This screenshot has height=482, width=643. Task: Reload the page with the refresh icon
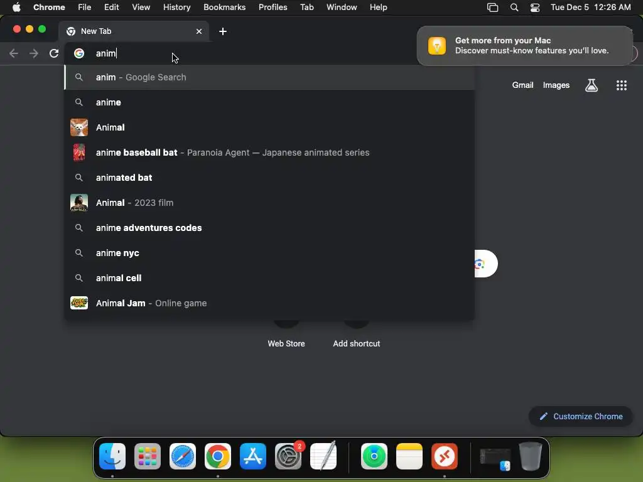pyautogui.click(x=54, y=53)
